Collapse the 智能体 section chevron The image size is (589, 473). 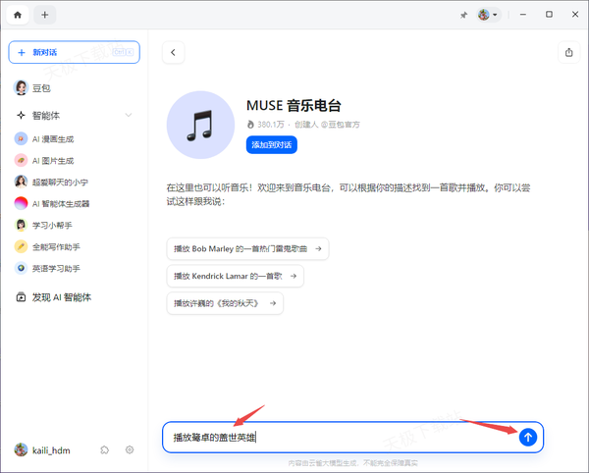pos(129,116)
